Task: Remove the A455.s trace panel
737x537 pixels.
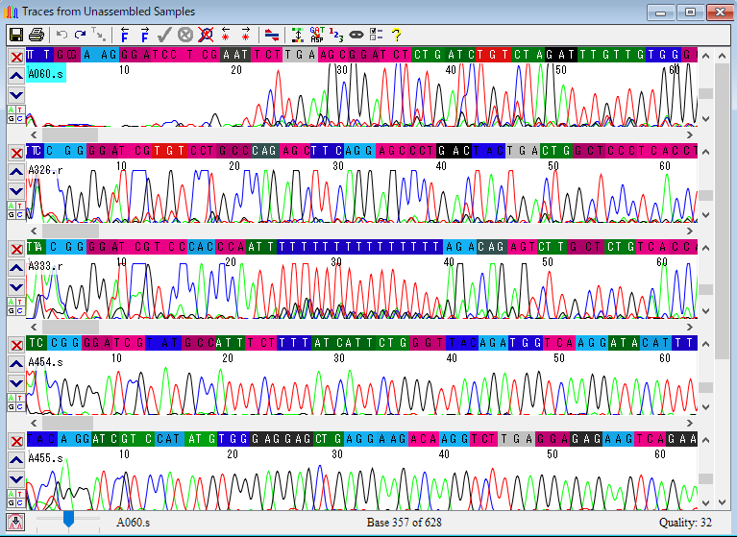Action: click(x=16, y=441)
